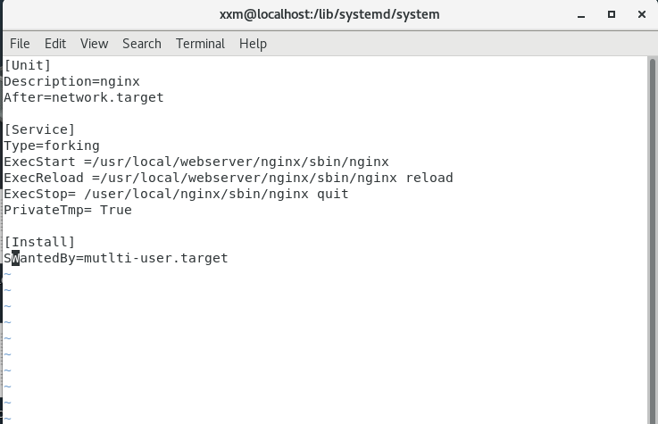Click the window title xxm@localhost:/lib/systemd/system
This screenshot has height=424, width=658.
click(329, 14)
